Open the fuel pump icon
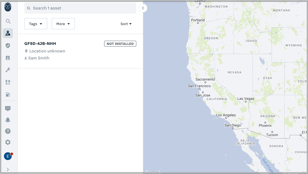 [8, 95]
